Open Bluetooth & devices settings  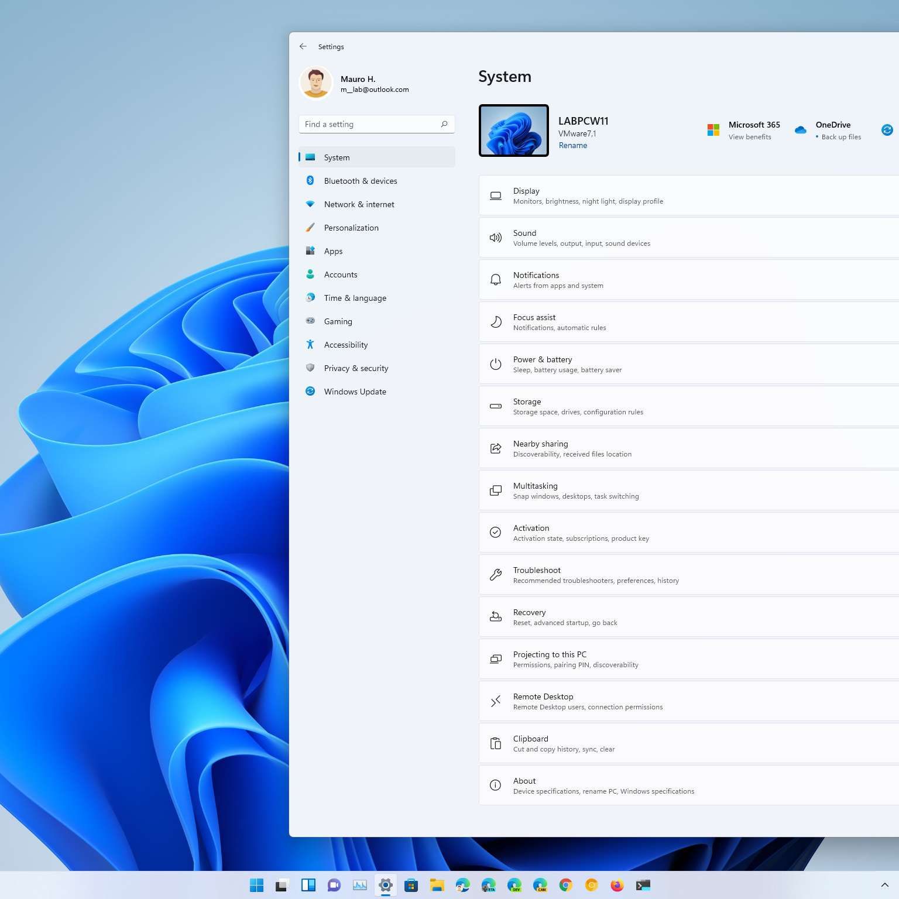[x=360, y=181]
